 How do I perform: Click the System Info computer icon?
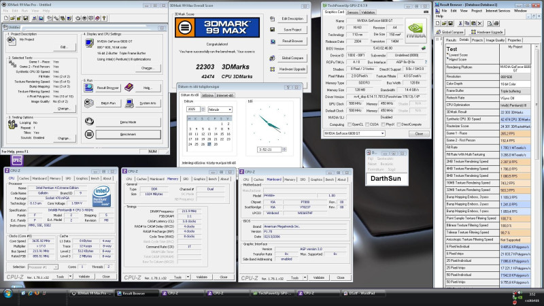coord(129,103)
